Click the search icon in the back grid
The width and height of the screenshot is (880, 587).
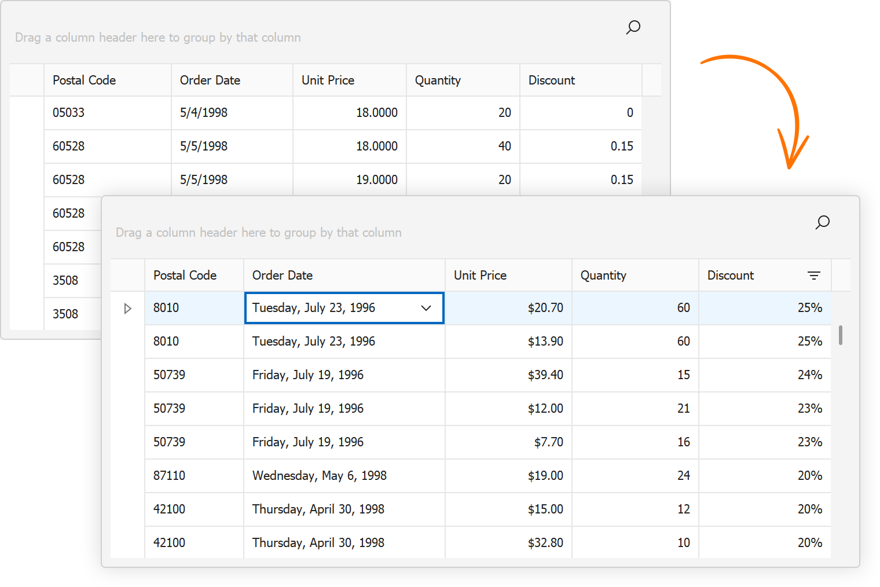pyautogui.click(x=633, y=27)
